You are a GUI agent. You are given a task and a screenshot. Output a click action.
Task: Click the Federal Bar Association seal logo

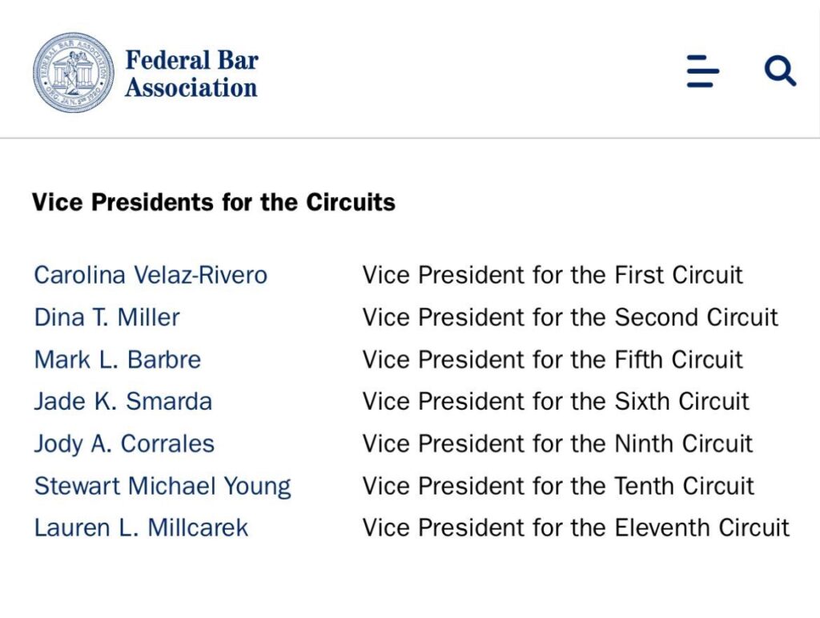tap(73, 72)
